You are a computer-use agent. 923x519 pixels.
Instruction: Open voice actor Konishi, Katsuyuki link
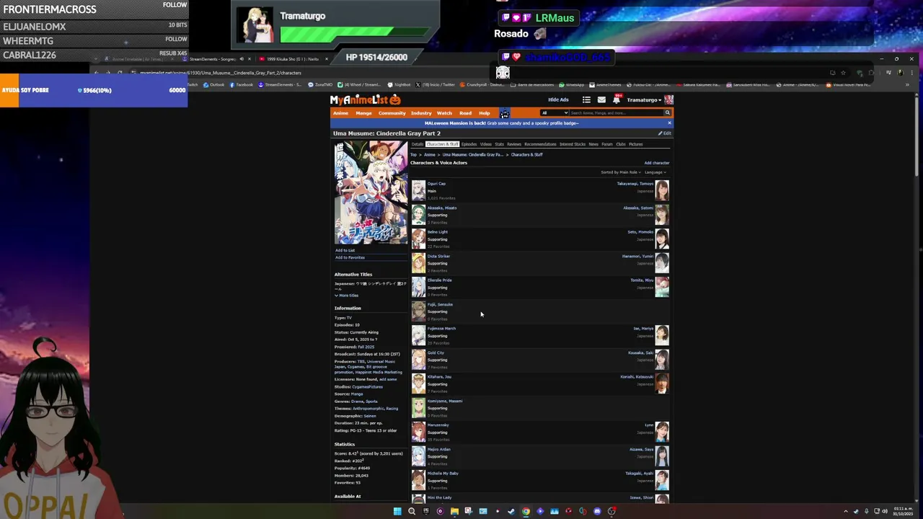pyautogui.click(x=637, y=377)
